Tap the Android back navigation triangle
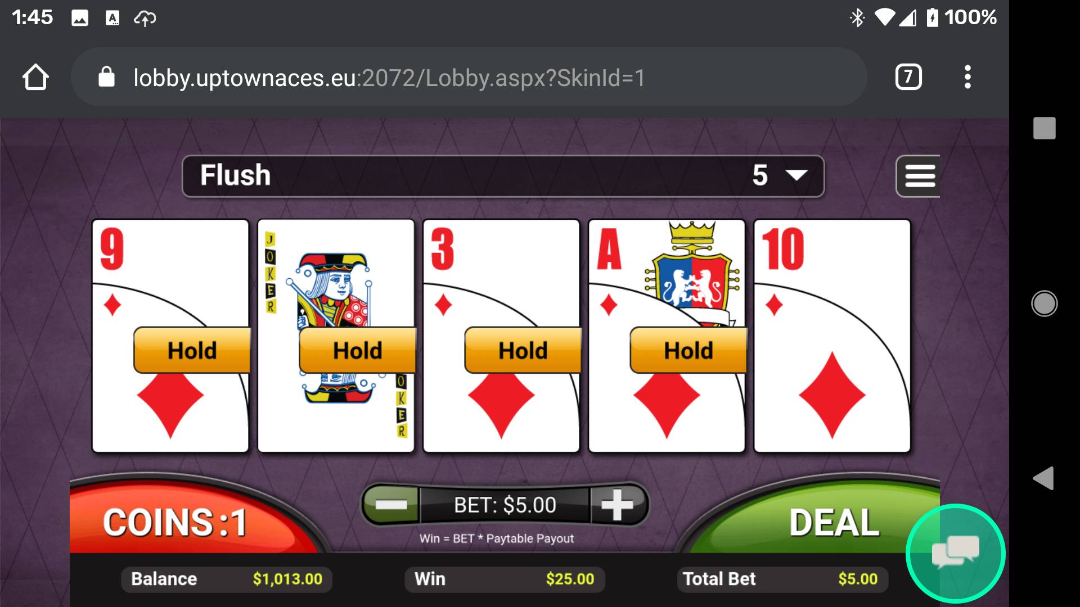Screen dimensions: 1080x607 tap(1043, 478)
